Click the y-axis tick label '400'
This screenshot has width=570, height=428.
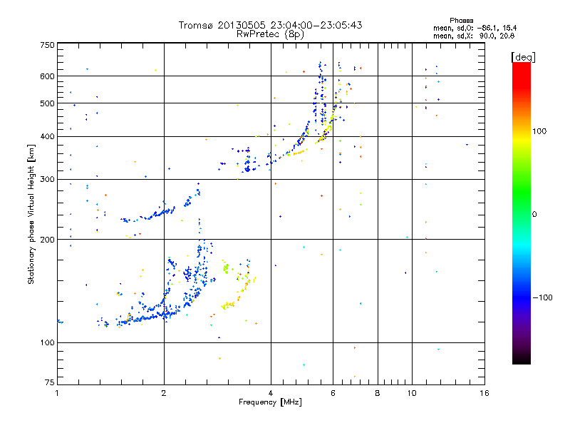(x=47, y=136)
